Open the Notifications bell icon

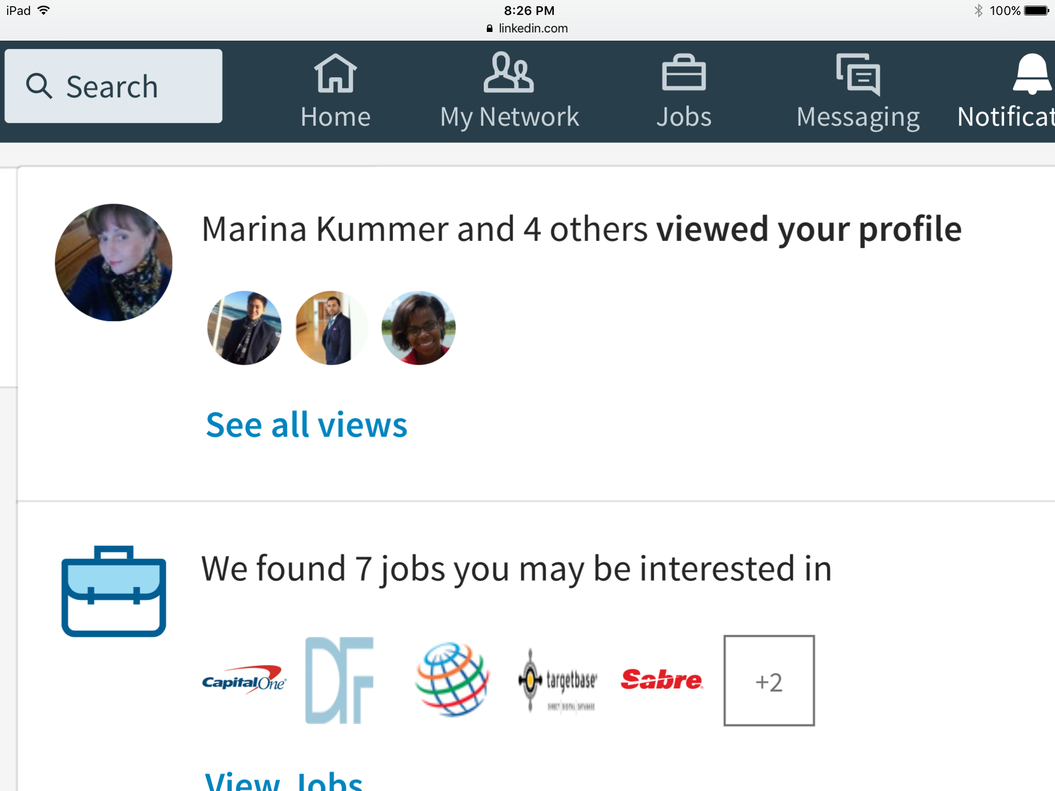click(x=1032, y=75)
